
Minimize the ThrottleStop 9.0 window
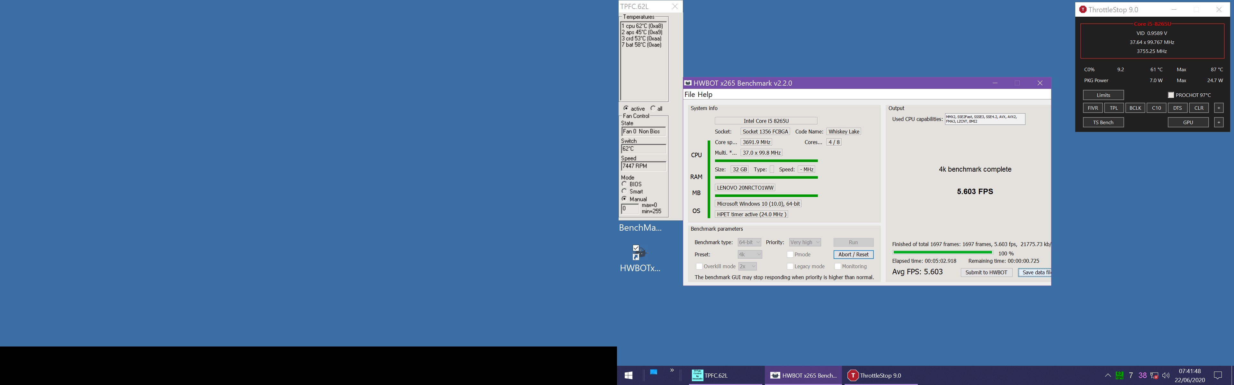click(x=1174, y=10)
